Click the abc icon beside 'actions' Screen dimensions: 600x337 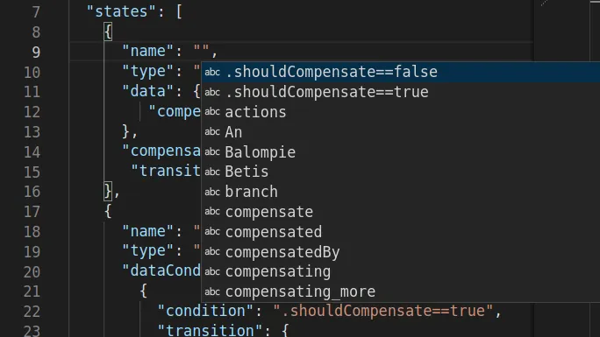212,112
